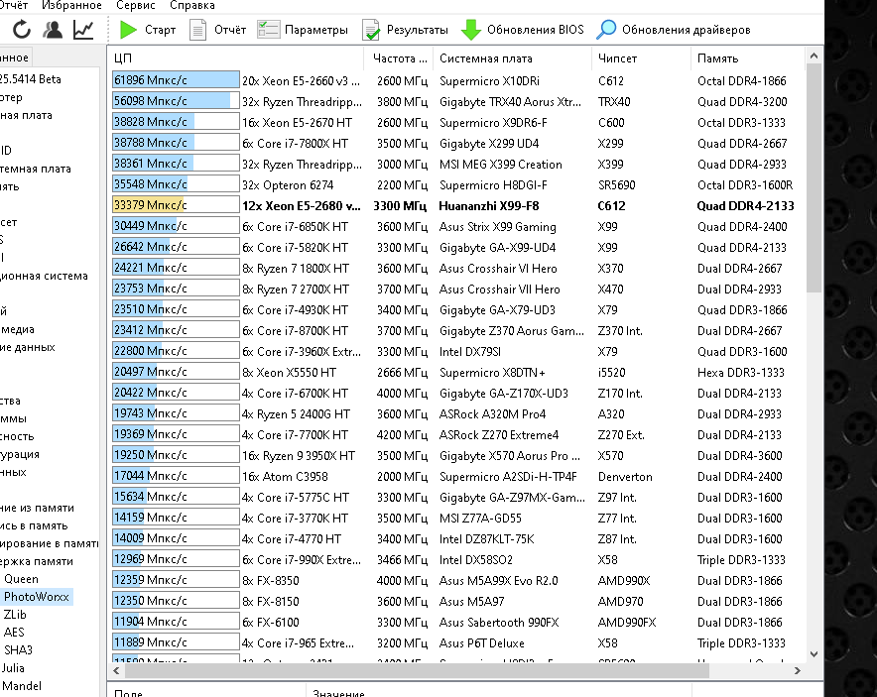
Task: Open the Избранное menu
Action: (72, 6)
